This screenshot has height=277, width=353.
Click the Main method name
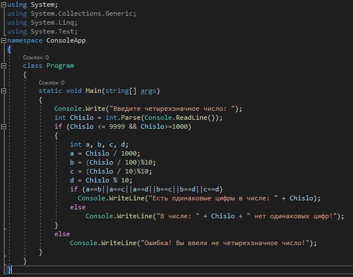[93, 91]
